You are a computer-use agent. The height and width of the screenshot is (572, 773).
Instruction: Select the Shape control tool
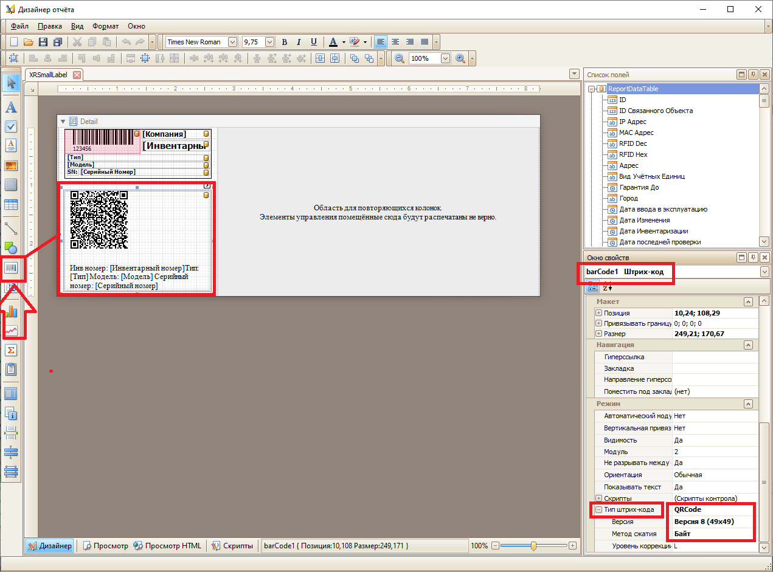pos(11,247)
